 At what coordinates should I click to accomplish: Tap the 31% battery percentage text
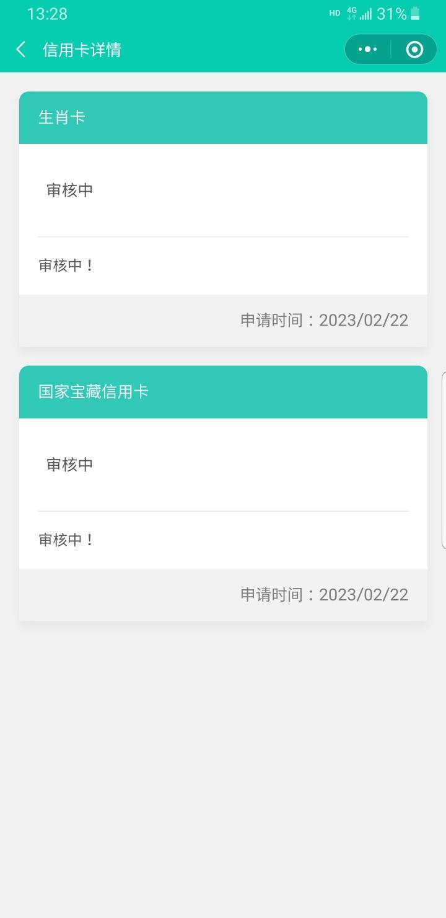click(x=391, y=14)
